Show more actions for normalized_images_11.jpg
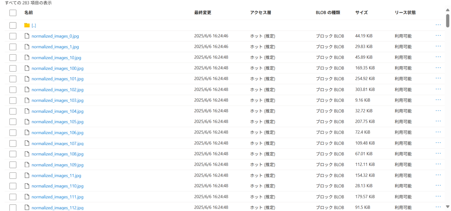The width and height of the screenshot is (451, 211). click(438, 175)
